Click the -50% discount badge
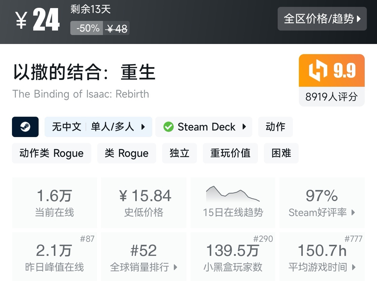 pyautogui.click(x=87, y=28)
